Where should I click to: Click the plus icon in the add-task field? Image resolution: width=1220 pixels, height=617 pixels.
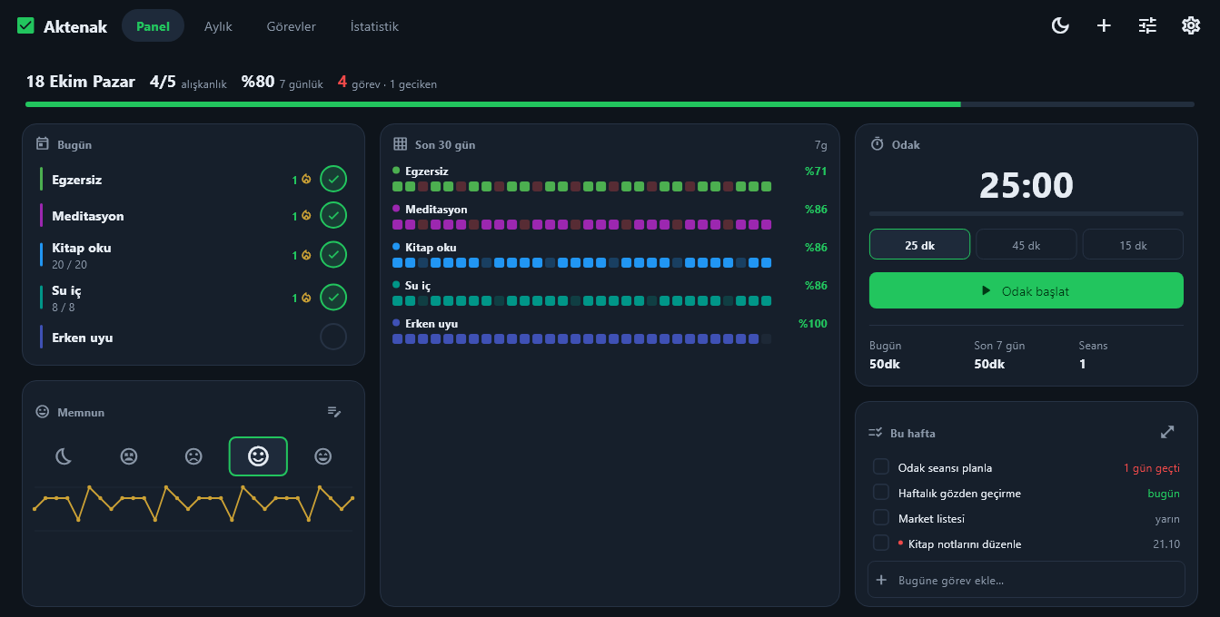click(x=880, y=580)
